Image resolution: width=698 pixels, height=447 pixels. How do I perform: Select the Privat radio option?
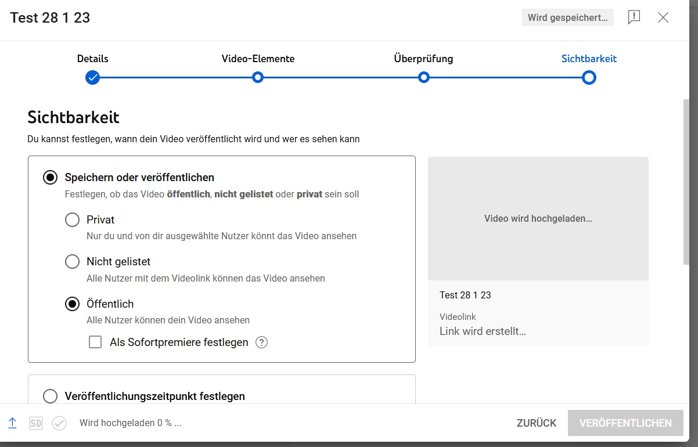pyautogui.click(x=73, y=220)
